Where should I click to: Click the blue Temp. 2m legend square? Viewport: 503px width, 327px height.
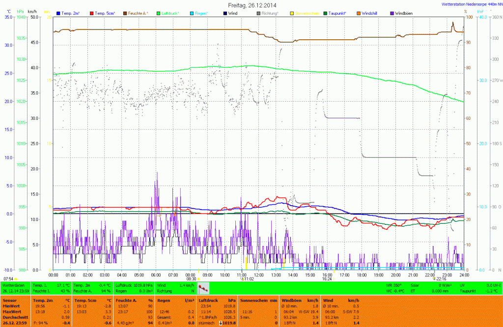[x=59, y=13]
